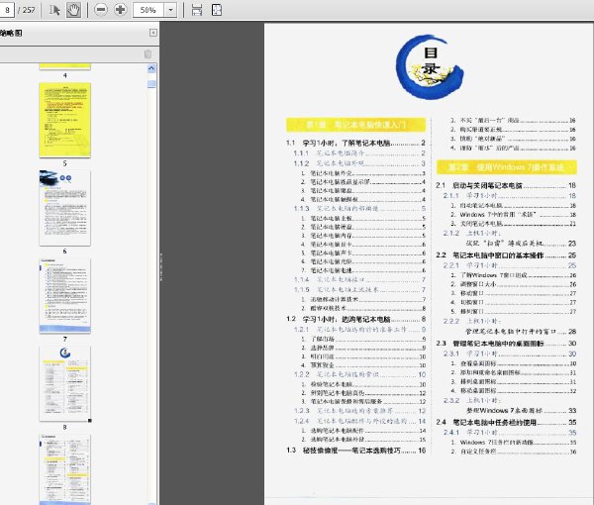This screenshot has width=594, height=505.
Task: Click the thumbnail scrollbar up arrow
Action: click(x=151, y=68)
